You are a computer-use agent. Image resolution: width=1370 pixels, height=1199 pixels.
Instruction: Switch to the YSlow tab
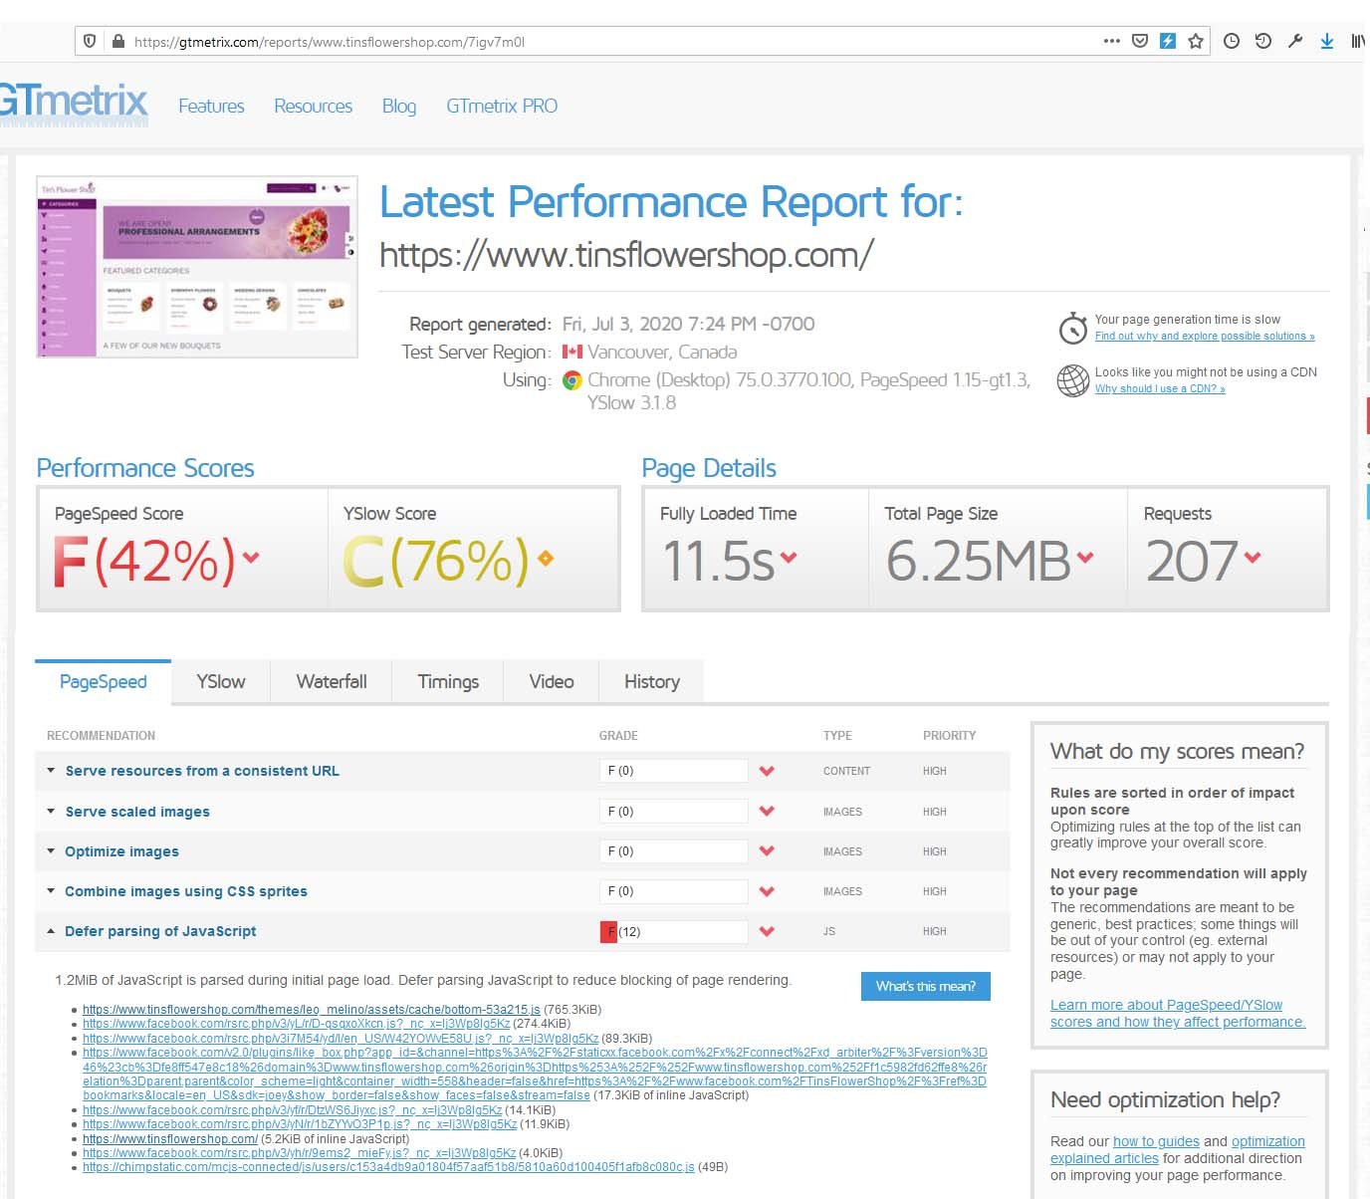pos(221,682)
